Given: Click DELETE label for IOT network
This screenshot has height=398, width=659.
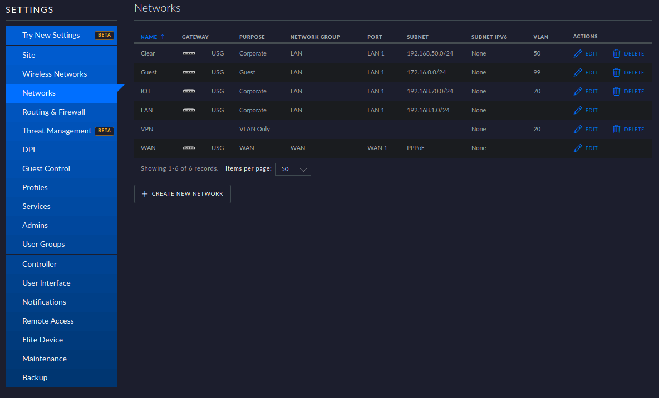Looking at the screenshot, I should click(634, 92).
